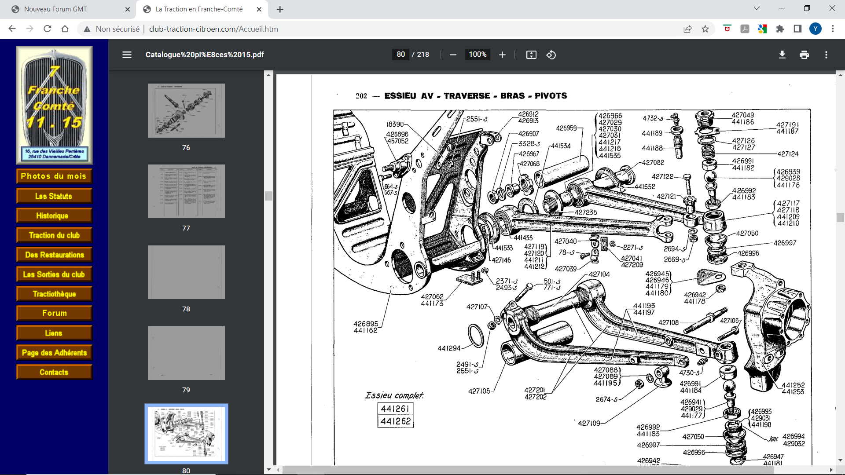This screenshot has height=475, width=845.
Task: Toggle the browser side panel
Action: 797,29
